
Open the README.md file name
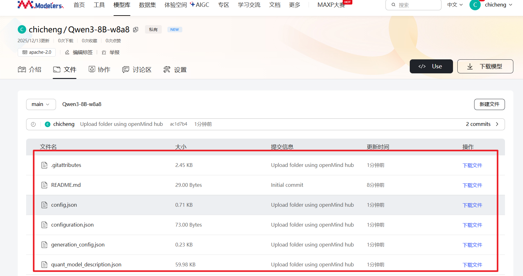click(66, 185)
